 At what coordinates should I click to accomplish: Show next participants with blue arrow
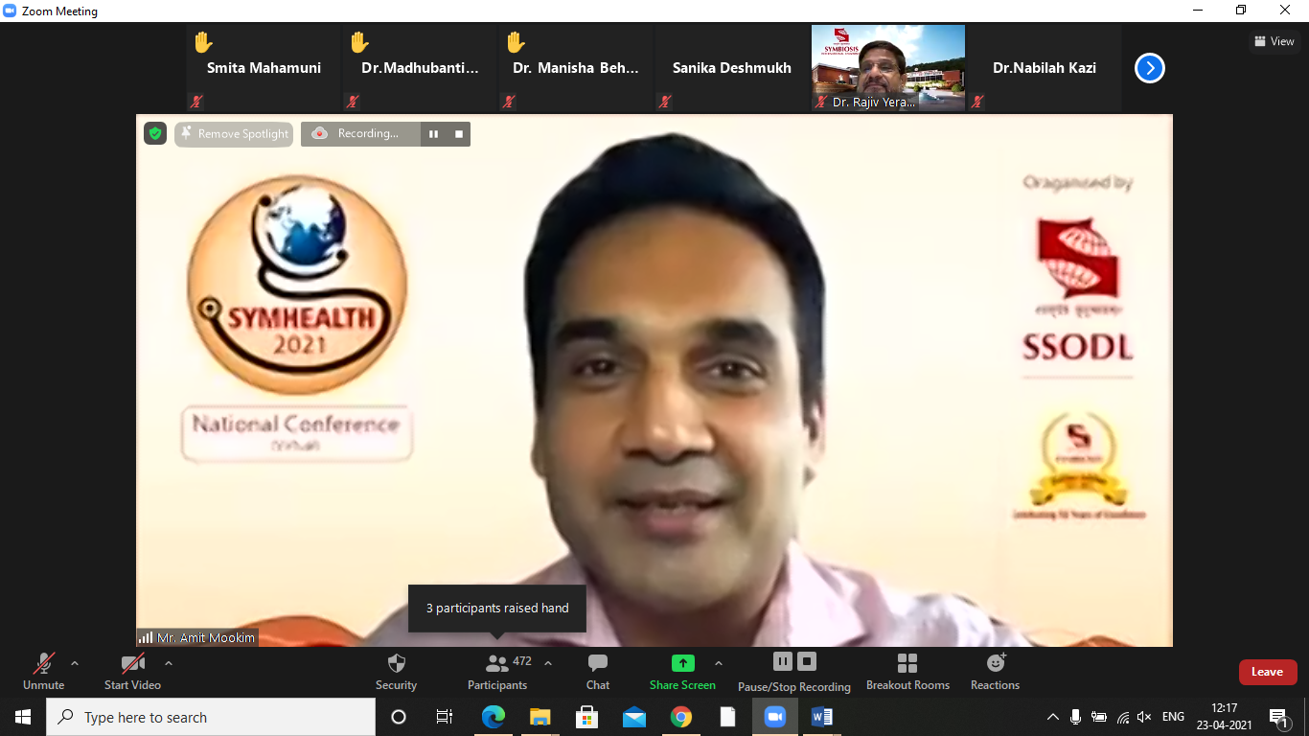(x=1149, y=68)
